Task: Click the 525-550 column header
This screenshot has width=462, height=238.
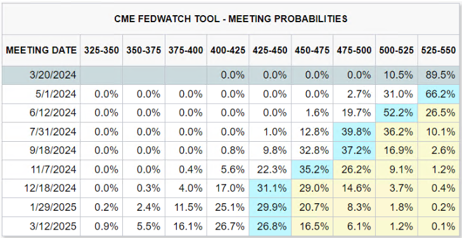Action: [439, 50]
